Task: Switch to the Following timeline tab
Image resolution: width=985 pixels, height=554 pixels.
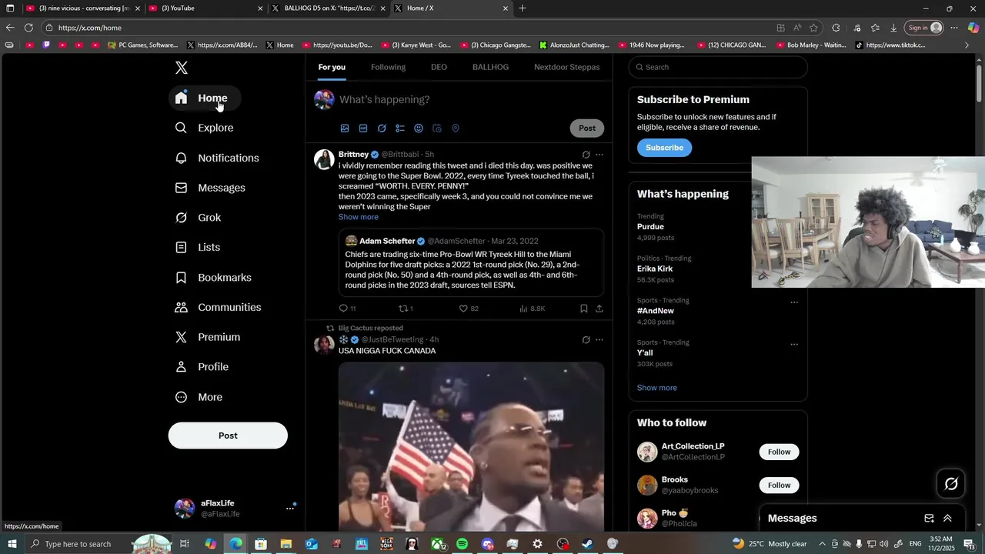Action: click(388, 67)
